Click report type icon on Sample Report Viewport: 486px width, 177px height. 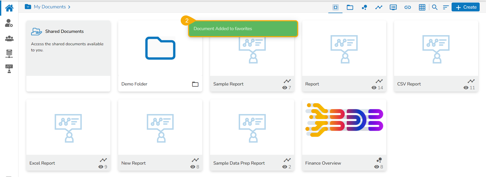pos(287,81)
